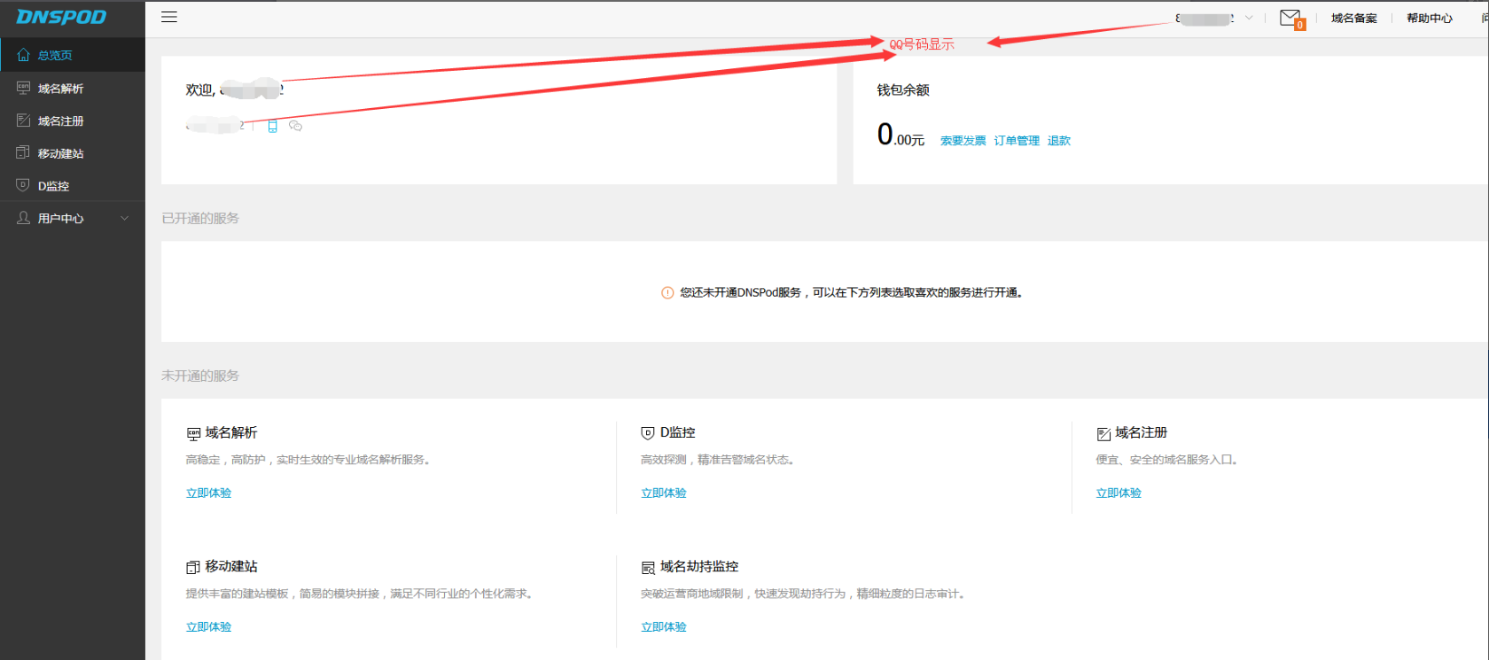
Task: Click the 高效探测 description text
Action: click(717, 460)
